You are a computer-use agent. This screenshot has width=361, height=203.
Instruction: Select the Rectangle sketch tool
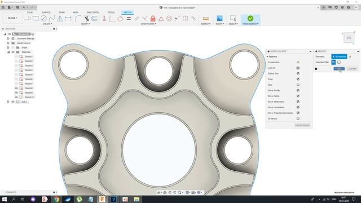(x=36, y=19)
